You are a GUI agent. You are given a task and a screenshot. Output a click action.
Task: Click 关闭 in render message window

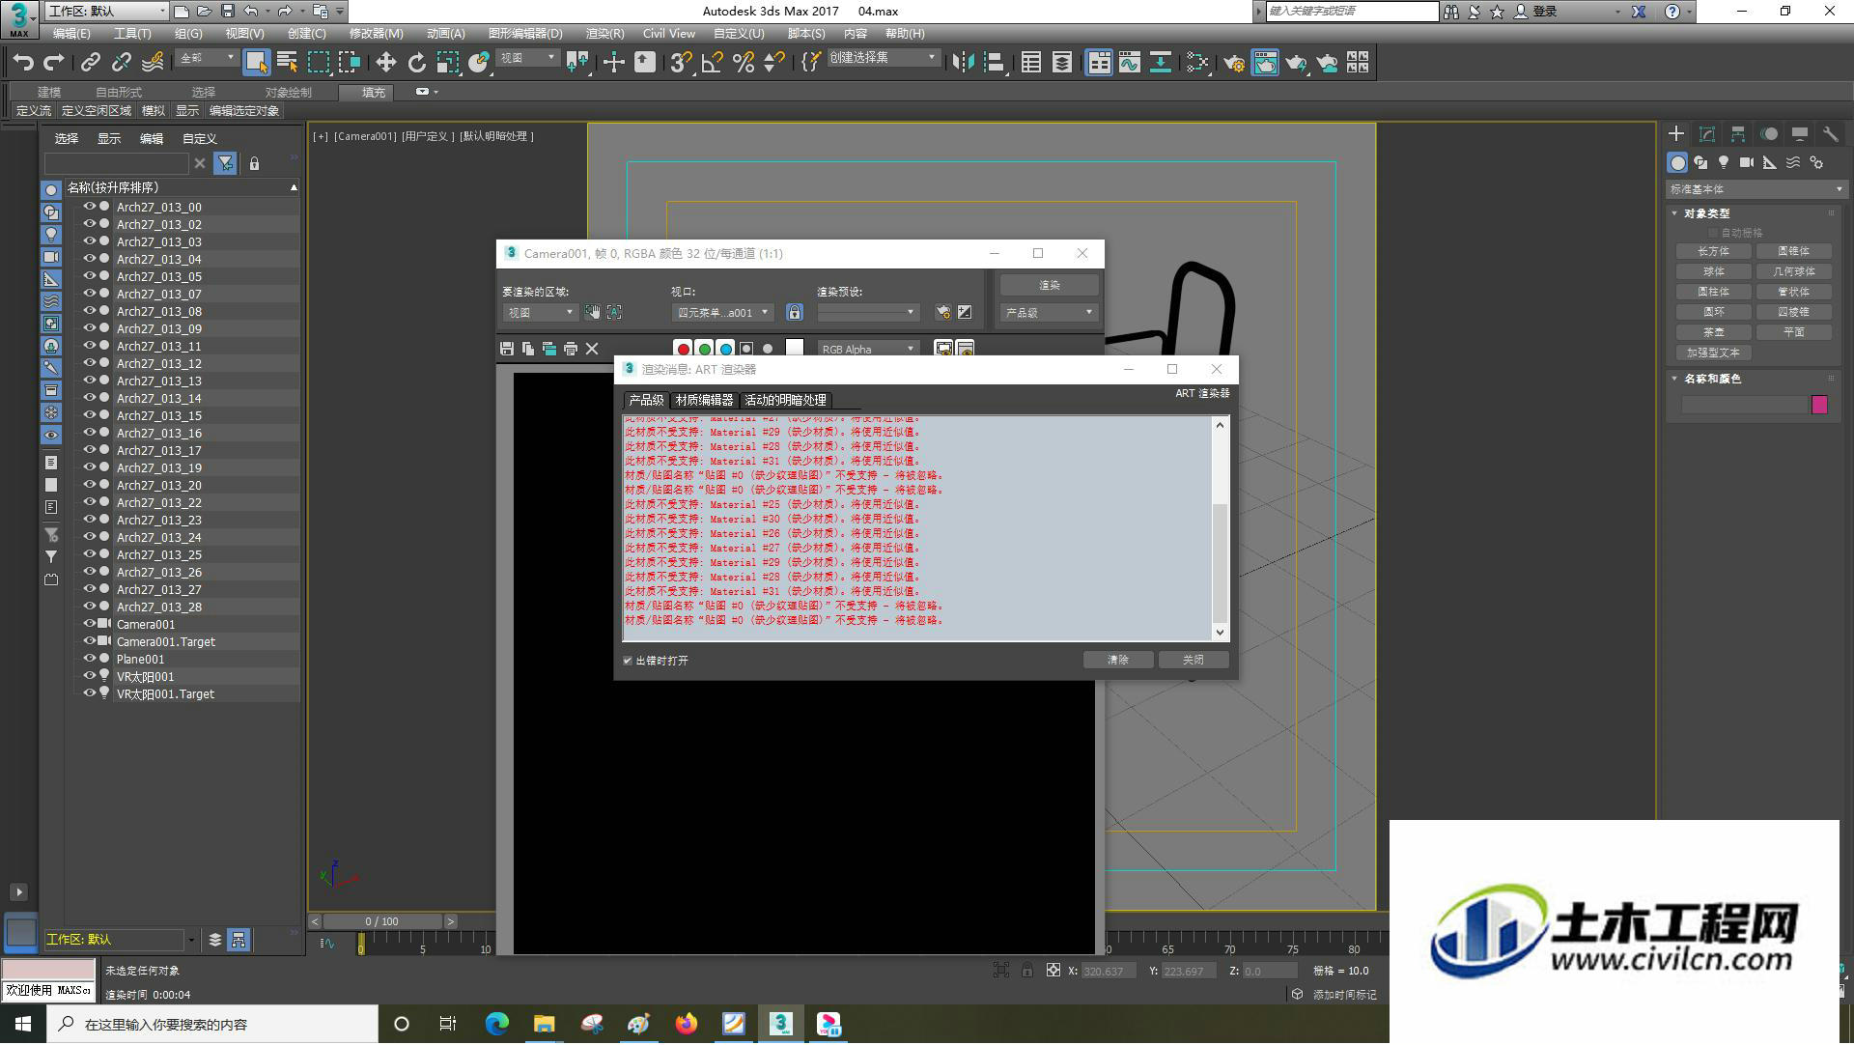pos(1193,660)
